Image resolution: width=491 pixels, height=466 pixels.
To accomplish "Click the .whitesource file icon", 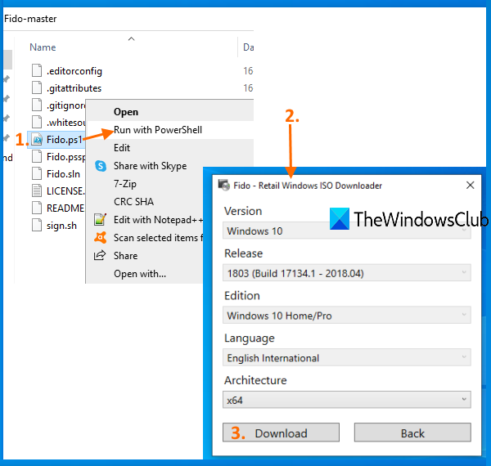I will click(x=37, y=122).
